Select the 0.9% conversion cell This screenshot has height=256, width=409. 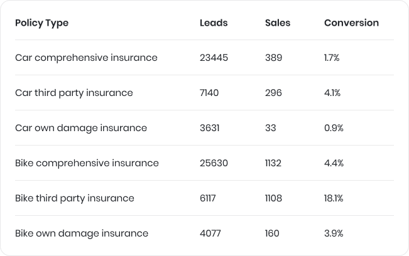pyautogui.click(x=334, y=128)
